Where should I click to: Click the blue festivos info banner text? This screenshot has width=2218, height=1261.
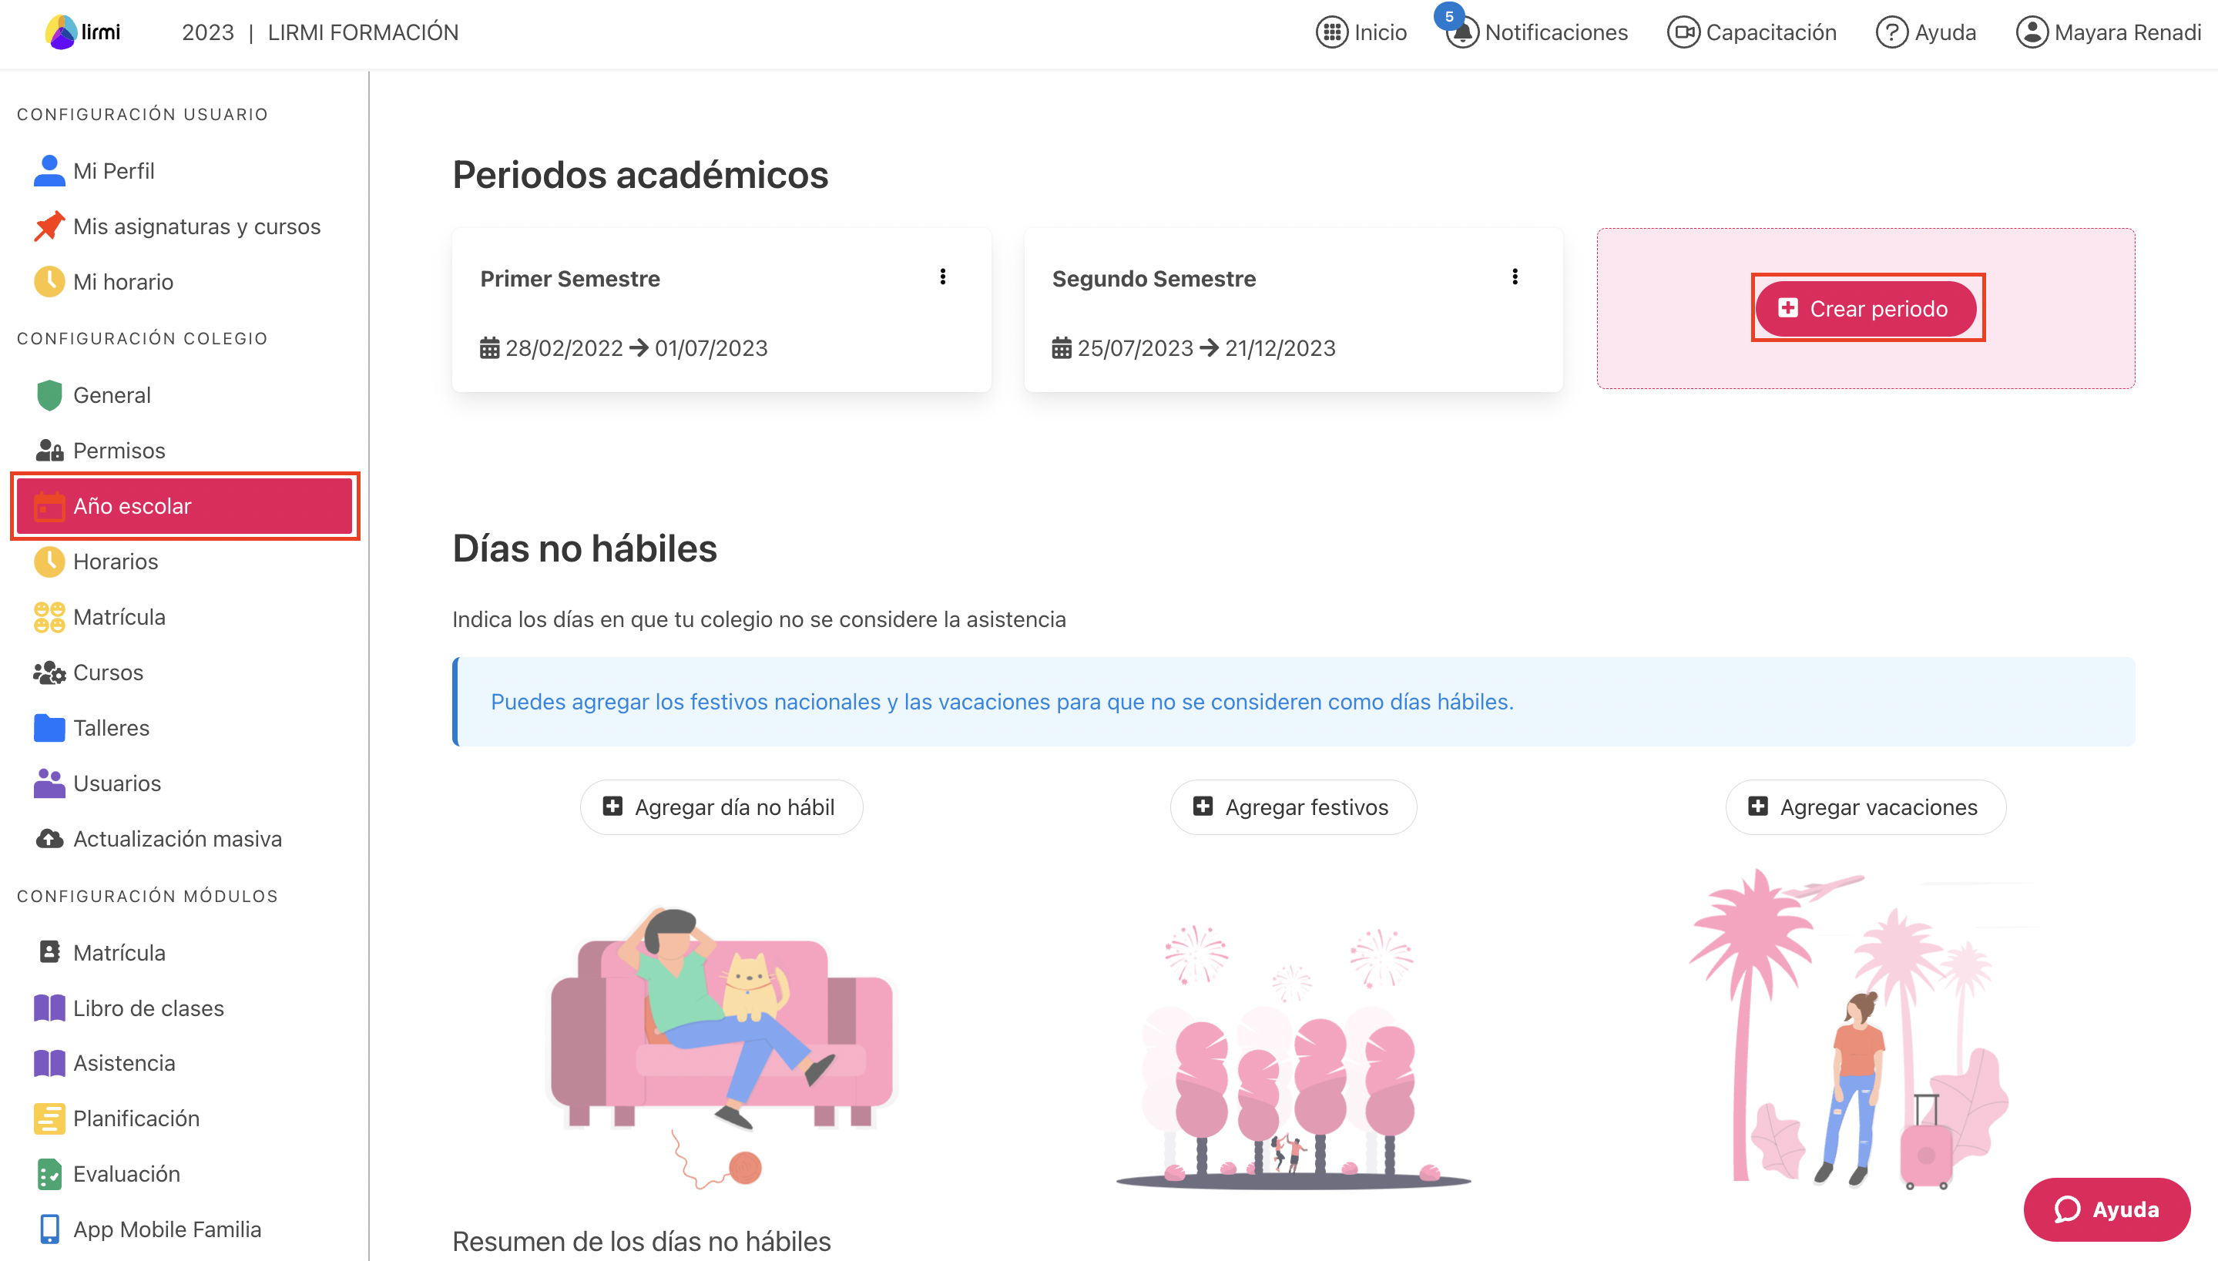click(1002, 702)
